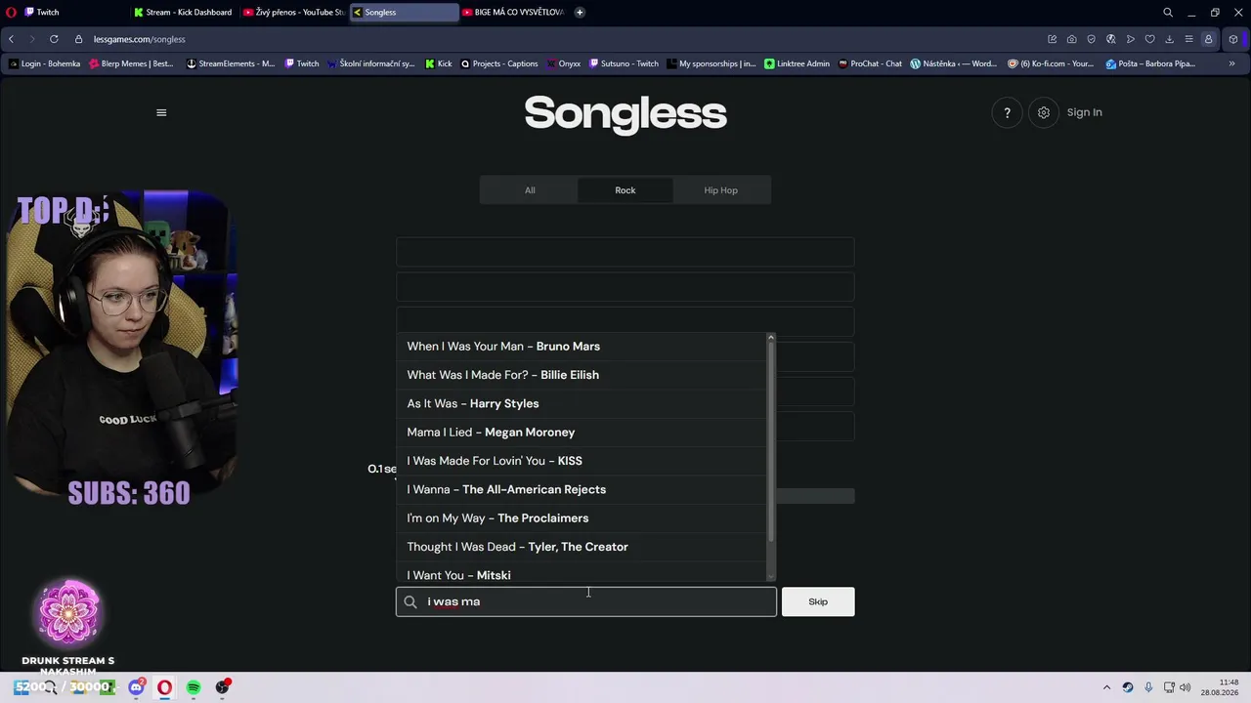Choose When I Was Your Man suggestion
This screenshot has width=1251, height=703.
[x=582, y=347]
